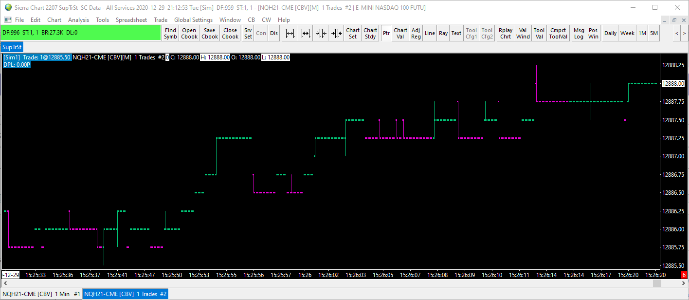
Task: Select the Line drawing tool
Action: tap(430, 33)
